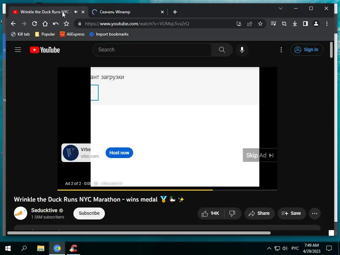Open the browser profile icon
This screenshot has height=255, width=340.
pos(316,24)
